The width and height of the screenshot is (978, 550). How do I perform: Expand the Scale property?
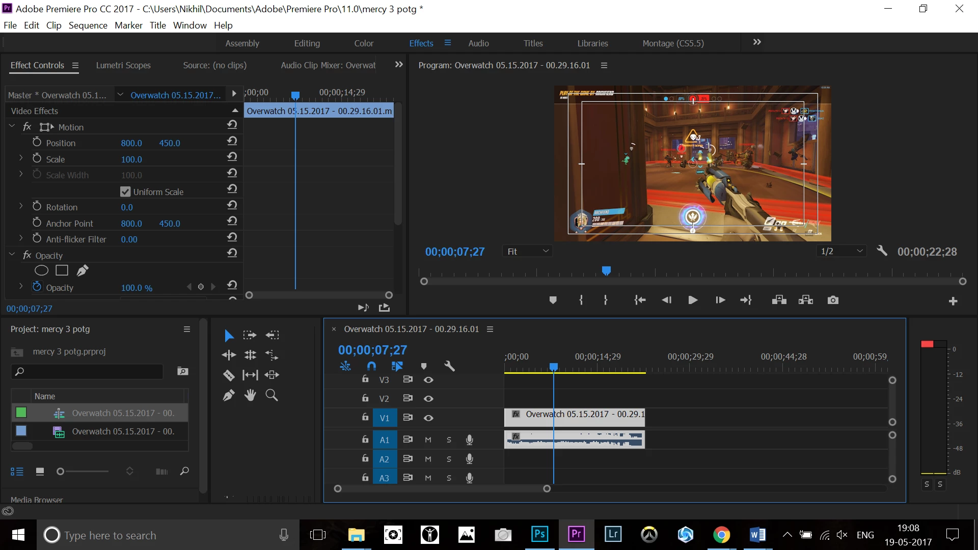coord(21,158)
